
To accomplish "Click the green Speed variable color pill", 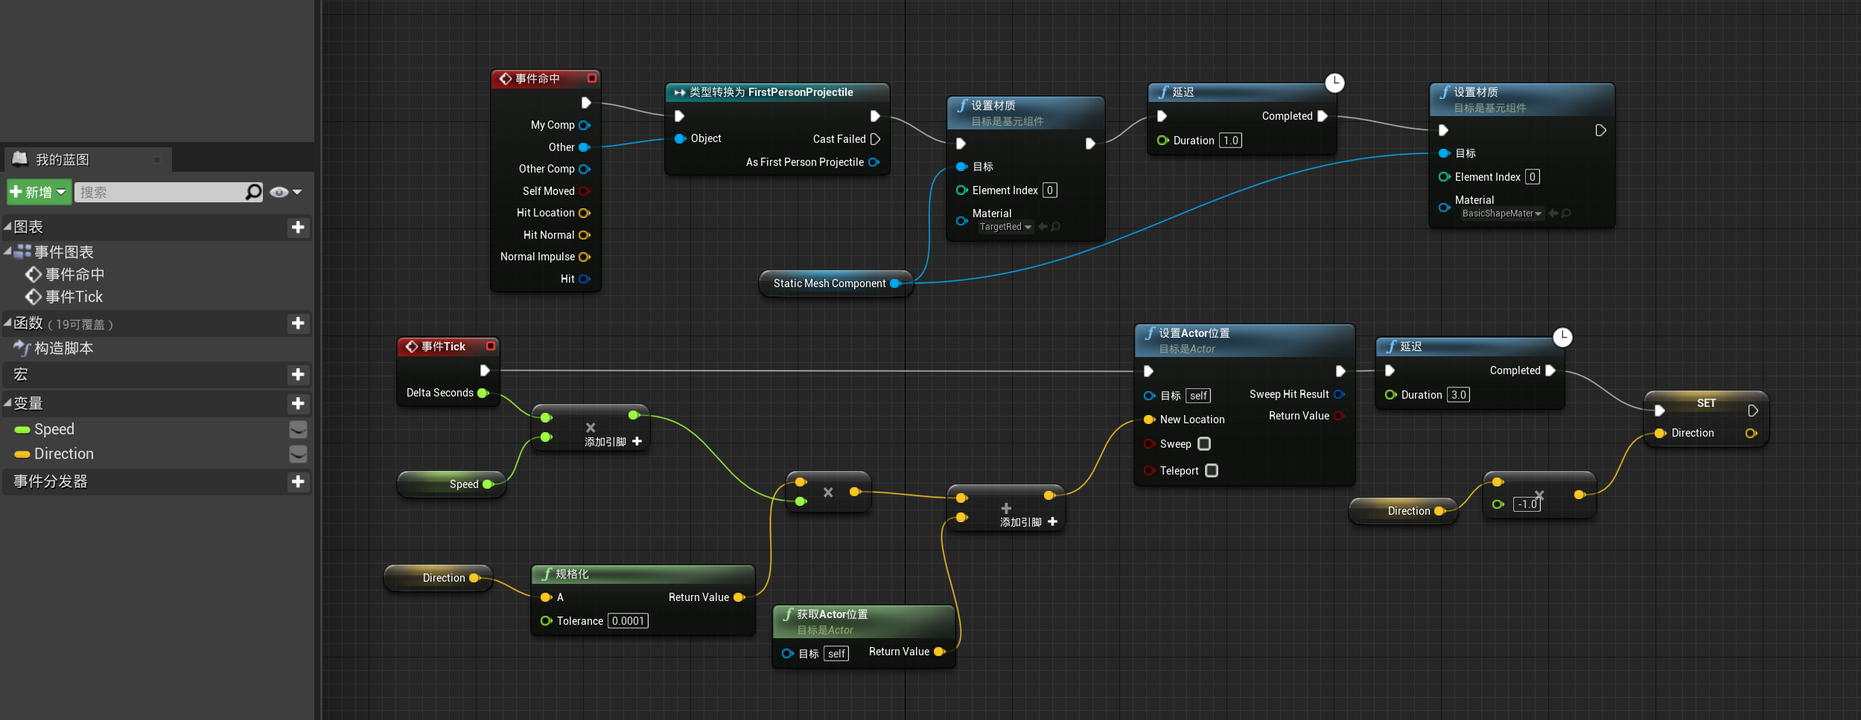I will click(22, 429).
